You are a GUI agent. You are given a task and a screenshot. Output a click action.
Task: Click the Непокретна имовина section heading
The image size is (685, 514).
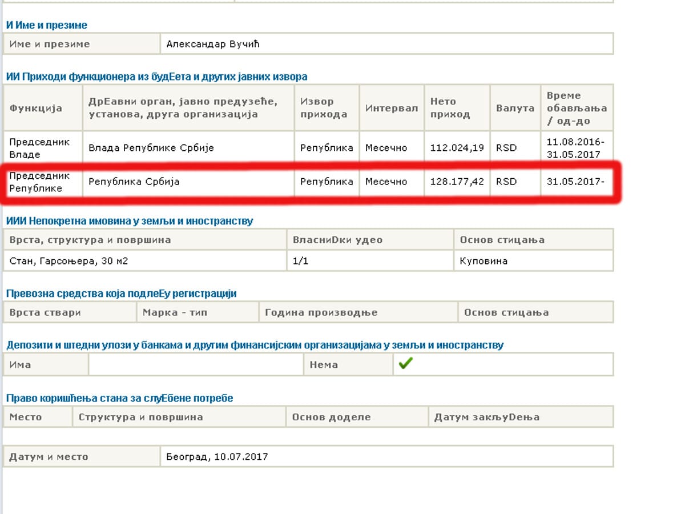click(130, 221)
